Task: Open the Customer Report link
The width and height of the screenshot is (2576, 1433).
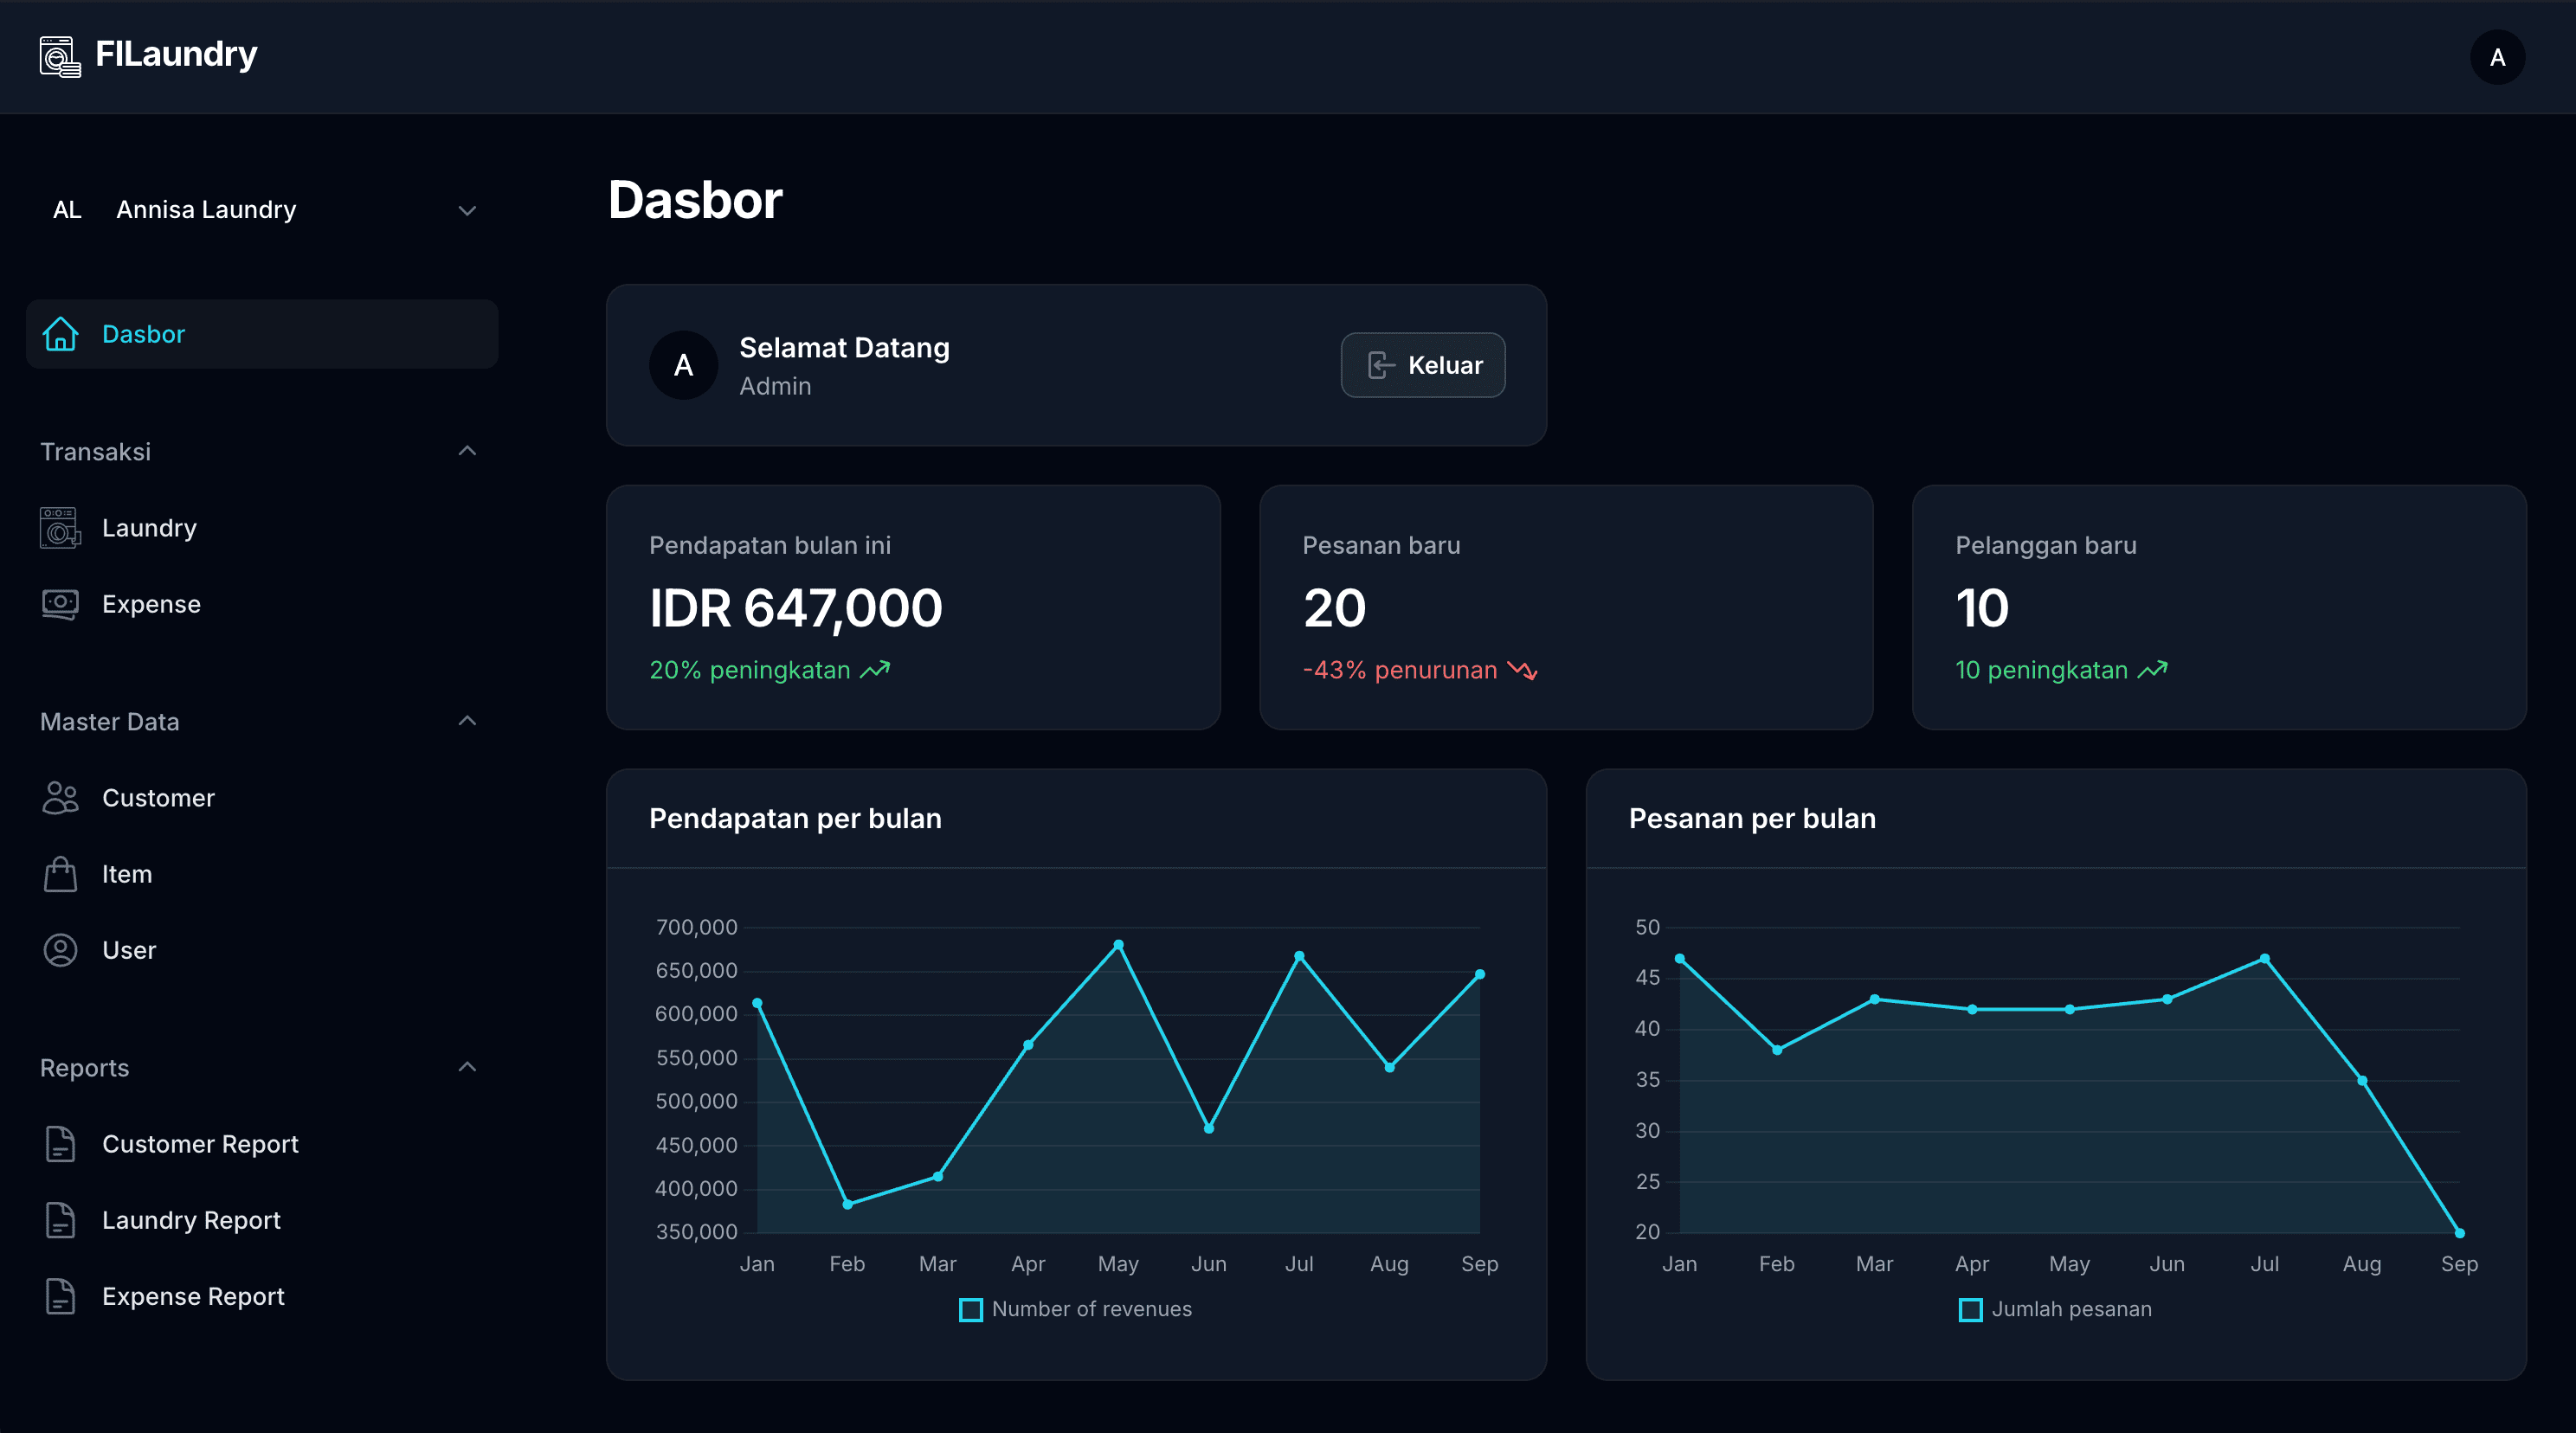Action: (x=262, y=1144)
